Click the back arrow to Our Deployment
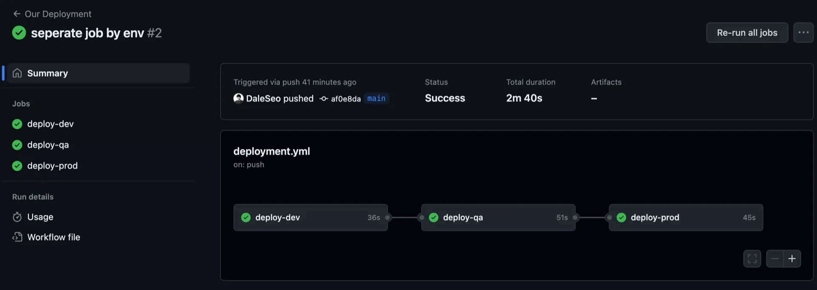This screenshot has height=290, width=817. click(x=17, y=14)
